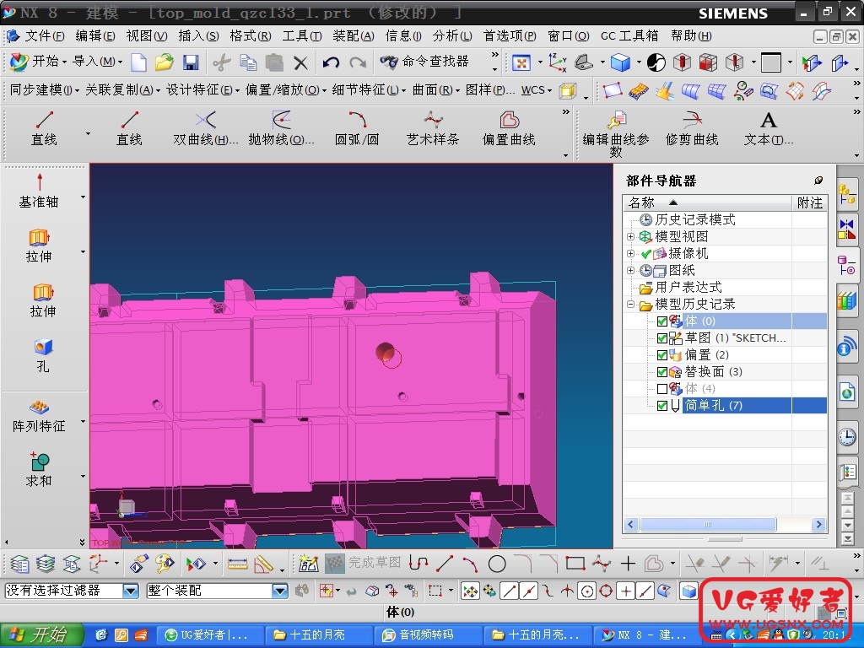
Task: Click the 名称 column header in navigator
Action: tap(643, 202)
